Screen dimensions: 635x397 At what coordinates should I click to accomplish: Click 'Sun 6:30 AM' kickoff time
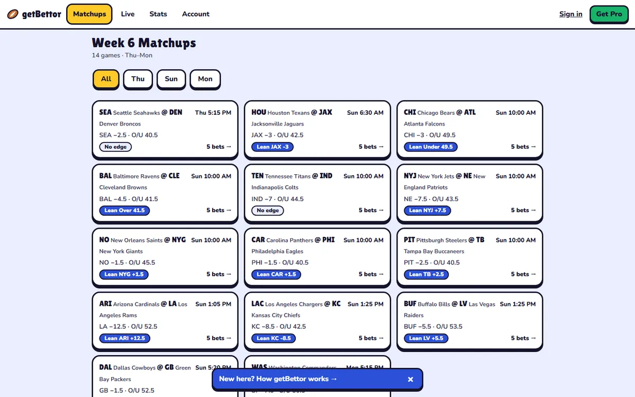click(x=365, y=113)
